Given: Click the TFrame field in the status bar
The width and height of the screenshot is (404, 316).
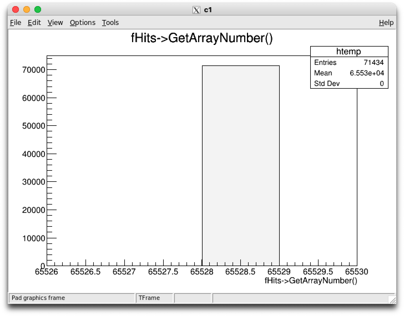Looking at the screenshot, I should coord(150,298).
